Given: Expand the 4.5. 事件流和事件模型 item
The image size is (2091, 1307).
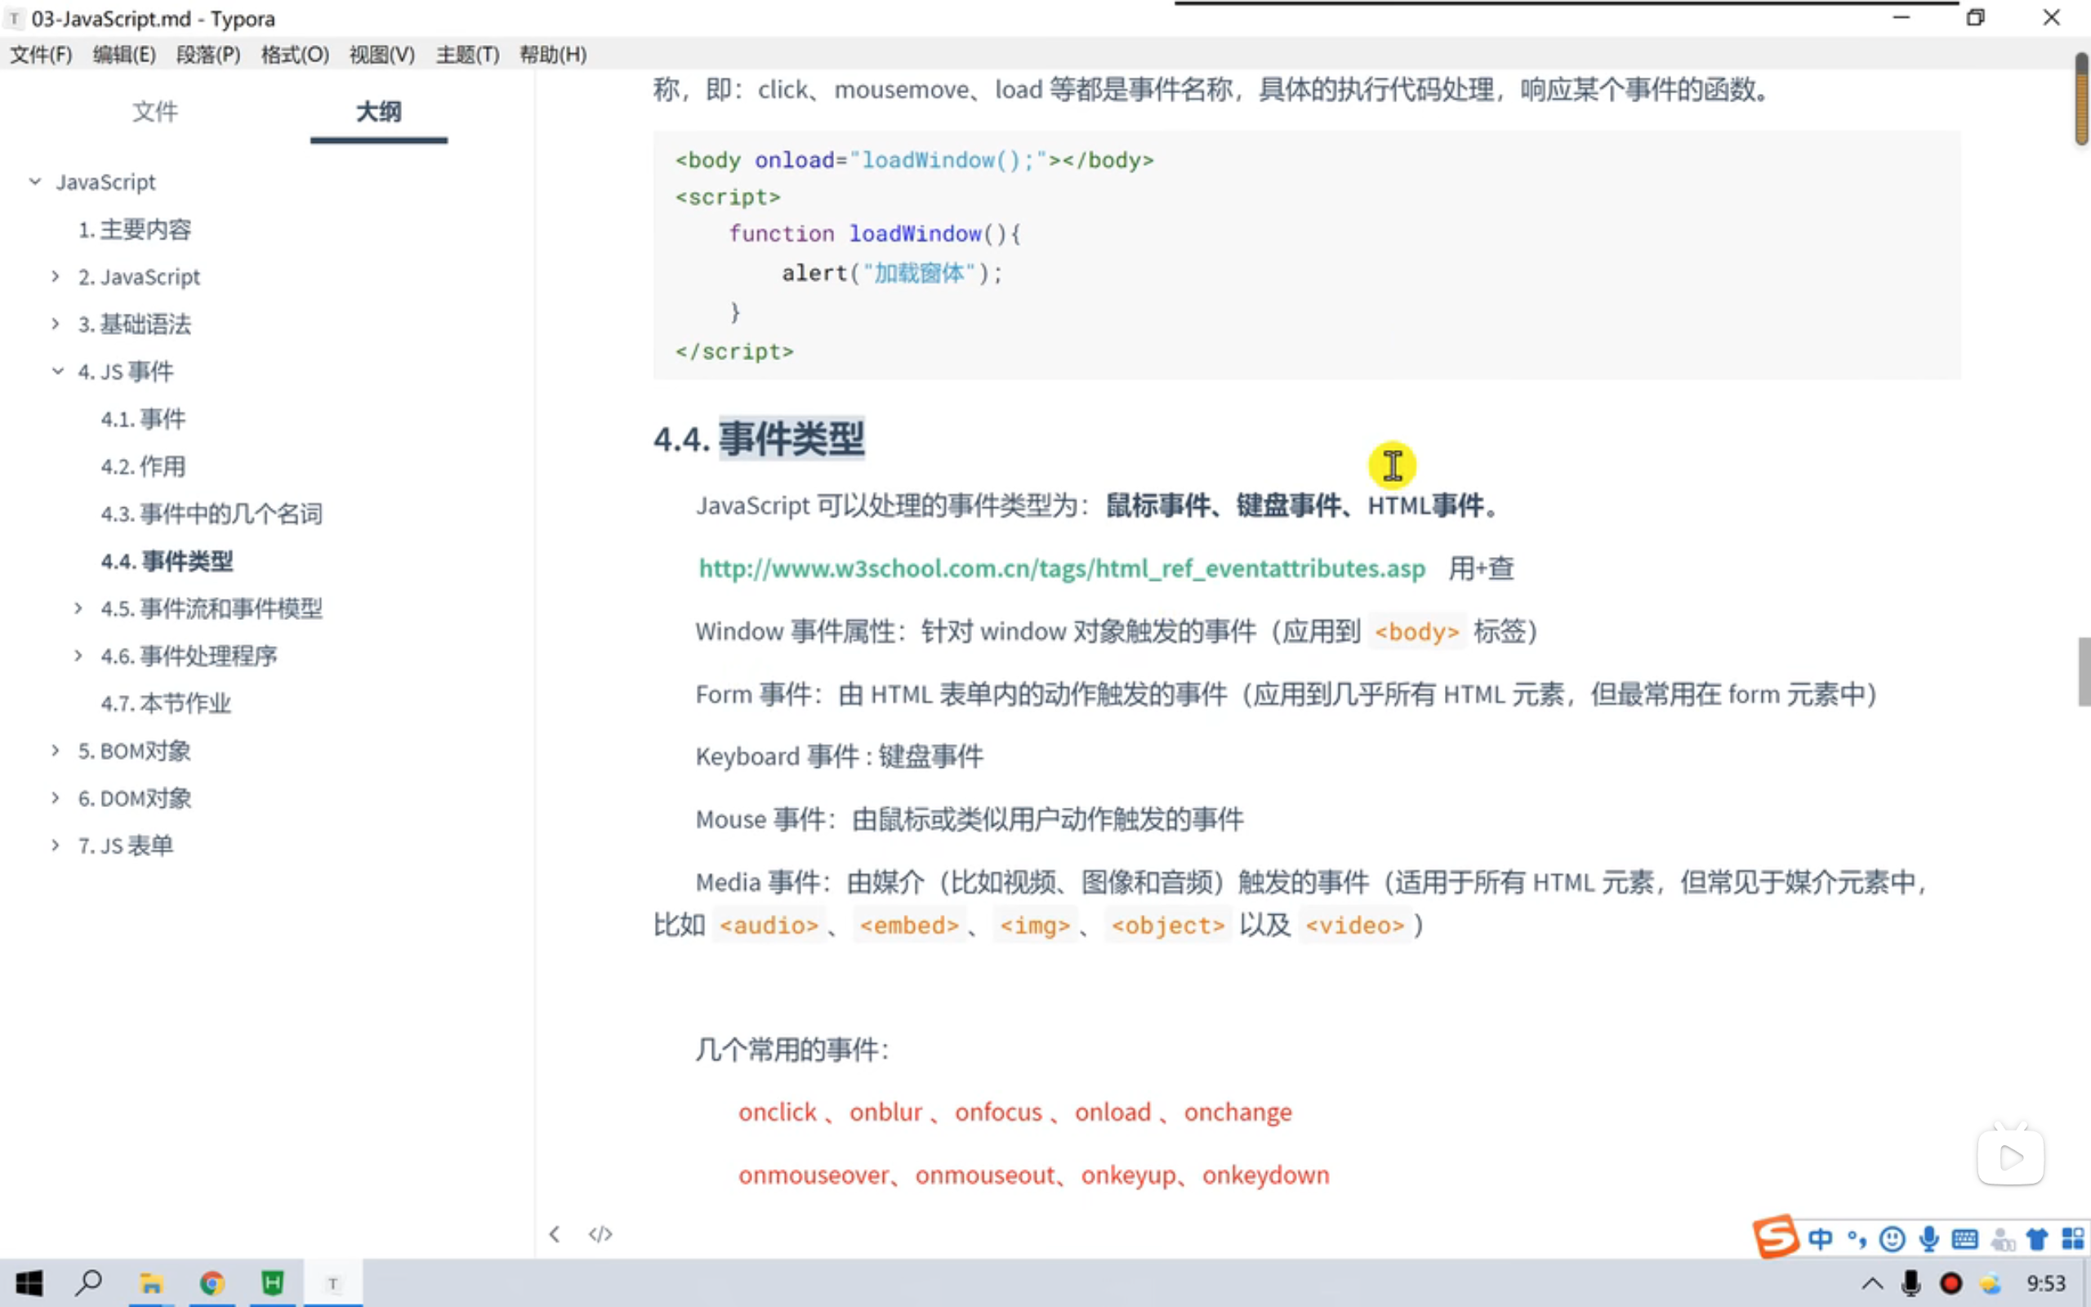Looking at the screenshot, I should (x=78, y=609).
